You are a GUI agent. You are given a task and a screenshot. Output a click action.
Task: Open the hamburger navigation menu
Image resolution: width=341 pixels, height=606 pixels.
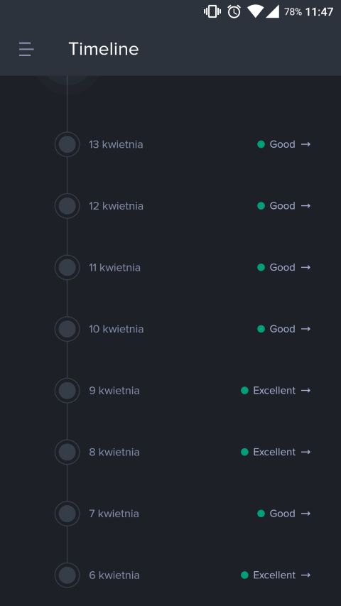click(26, 50)
